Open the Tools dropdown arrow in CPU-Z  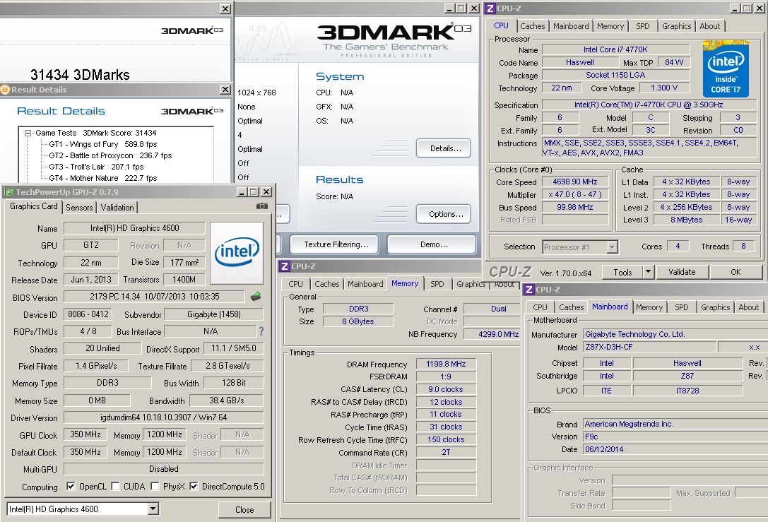(x=647, y=272)
